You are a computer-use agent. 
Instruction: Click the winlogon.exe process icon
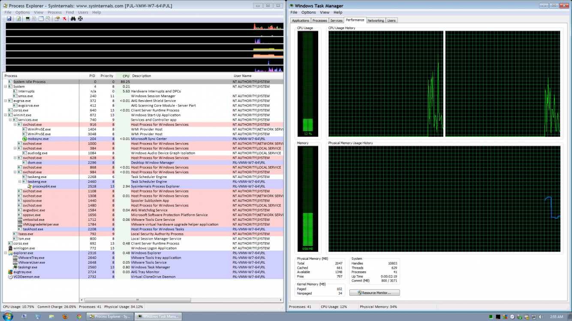click(10, 248)
